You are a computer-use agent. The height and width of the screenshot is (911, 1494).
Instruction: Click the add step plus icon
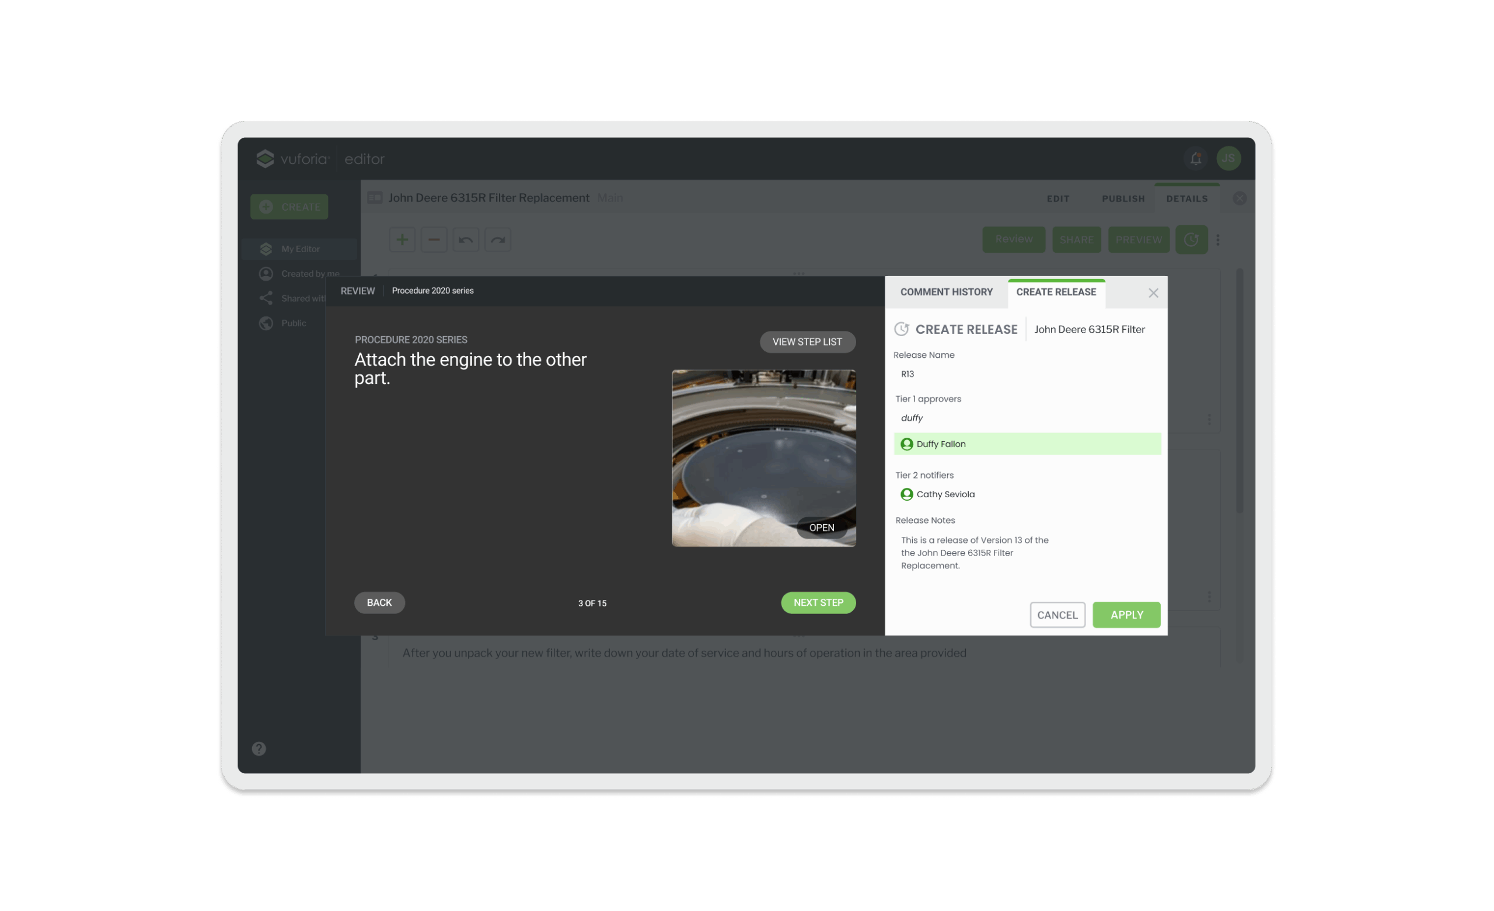point(402,240)
